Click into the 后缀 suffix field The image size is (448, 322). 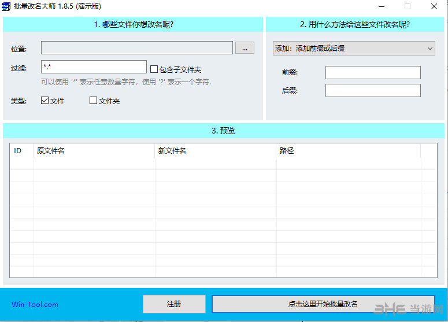373,91
